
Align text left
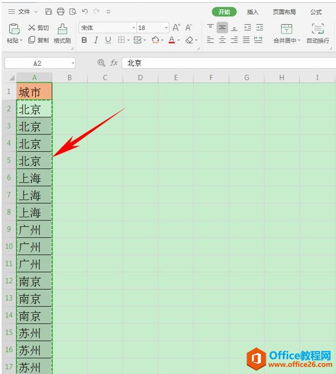210,40
